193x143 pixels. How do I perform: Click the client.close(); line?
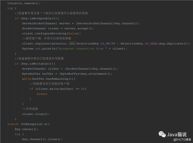tap(36, 114)
